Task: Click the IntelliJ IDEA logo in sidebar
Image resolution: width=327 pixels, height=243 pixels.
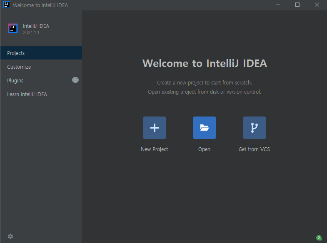Action: [13, 28]
